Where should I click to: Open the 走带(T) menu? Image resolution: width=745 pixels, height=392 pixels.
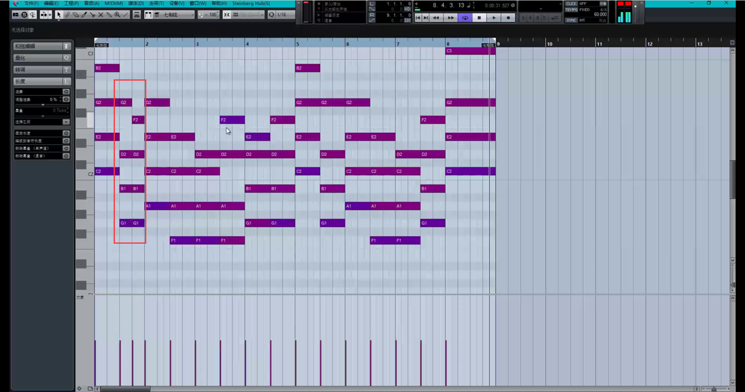point(156,3)
